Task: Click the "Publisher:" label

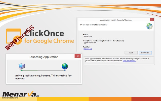Action: (x=87, y=47)
